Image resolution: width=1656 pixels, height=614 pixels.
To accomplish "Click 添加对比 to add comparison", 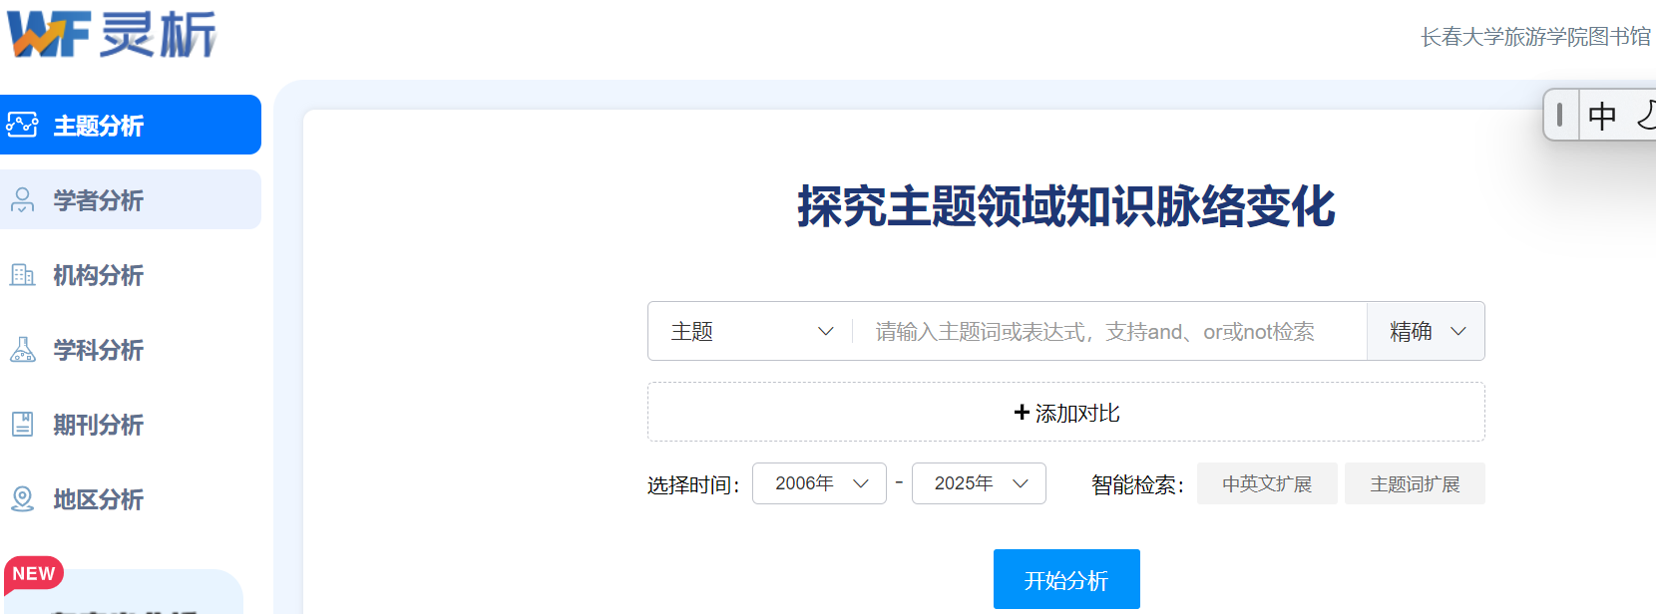I will [1065, 413].
